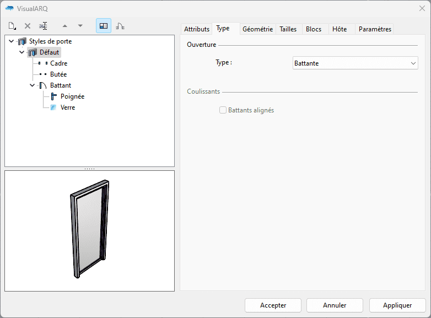The height and width of the screenshot is (318, 431).
Task: Close the VisualARQ dialog window
Action: click(422, 8)
